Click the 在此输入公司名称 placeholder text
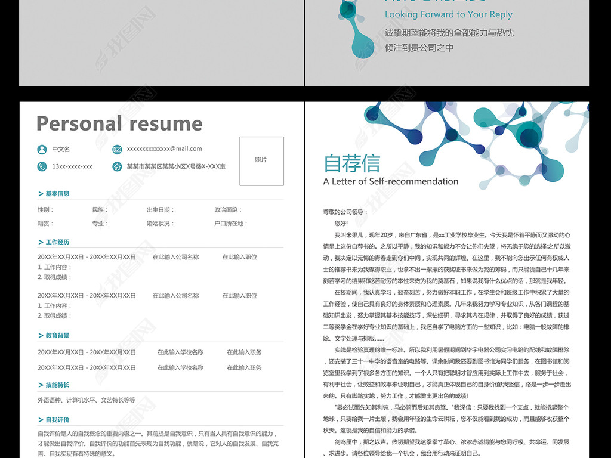The height and width of the screenshot is (458, 611). click(x=177, y=256)
